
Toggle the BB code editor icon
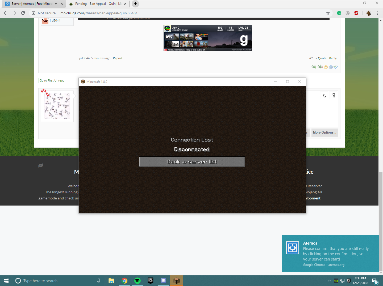333,96
